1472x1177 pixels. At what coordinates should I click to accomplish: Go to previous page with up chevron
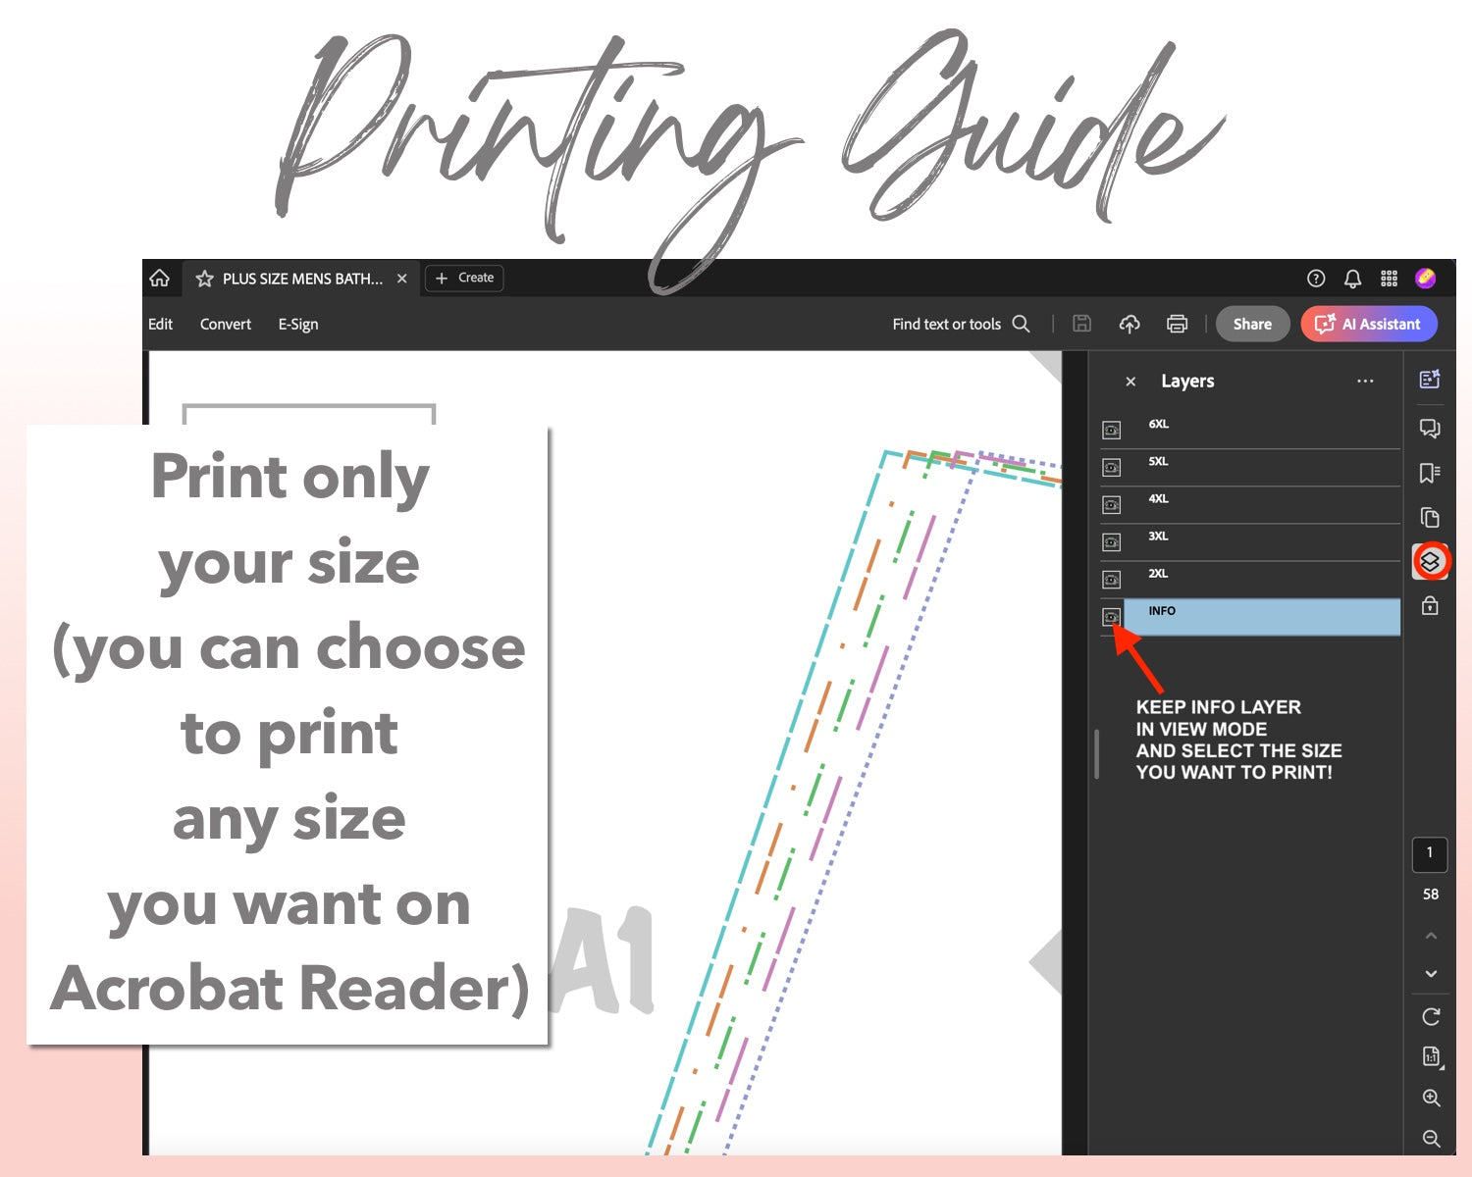pyautogui.click(x=1431, y=936)
